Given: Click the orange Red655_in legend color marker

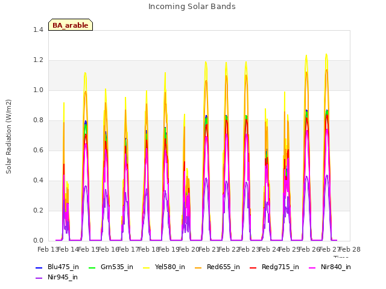Looking at the screenshot, I should click(x=198, y=267).
